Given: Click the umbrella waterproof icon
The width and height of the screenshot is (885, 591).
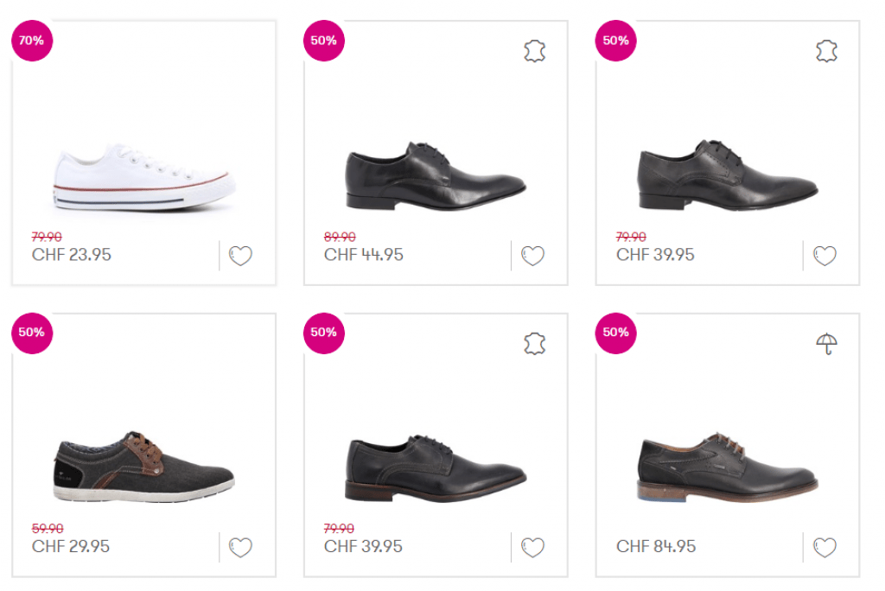Looking at the screenshot, I should 827,344.
